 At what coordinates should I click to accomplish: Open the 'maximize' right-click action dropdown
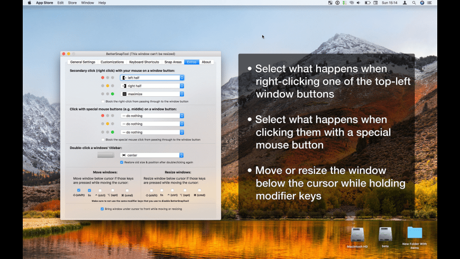pyautogui.click(x=152, y=94)
